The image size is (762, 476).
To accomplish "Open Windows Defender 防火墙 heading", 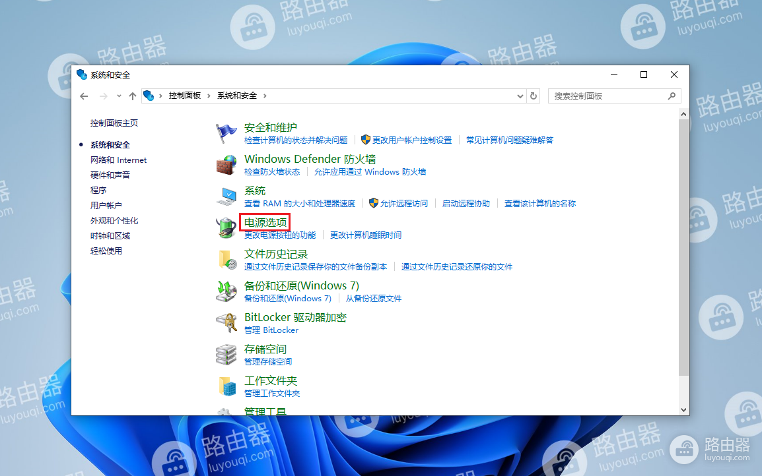I will pyautogui.click(x=310, y=159).
